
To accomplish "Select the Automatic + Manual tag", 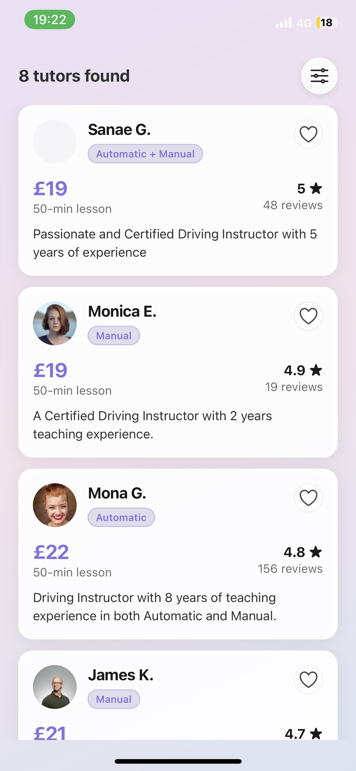I will pyautogui.click(x=145, y=154).
